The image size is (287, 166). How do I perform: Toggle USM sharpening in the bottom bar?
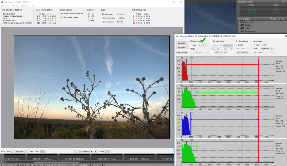click(x=21, y=165)
